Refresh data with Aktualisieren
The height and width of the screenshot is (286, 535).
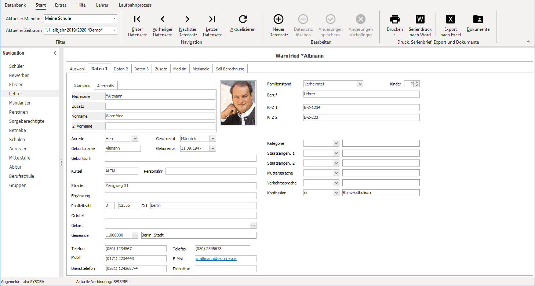[x=243, y=23]
